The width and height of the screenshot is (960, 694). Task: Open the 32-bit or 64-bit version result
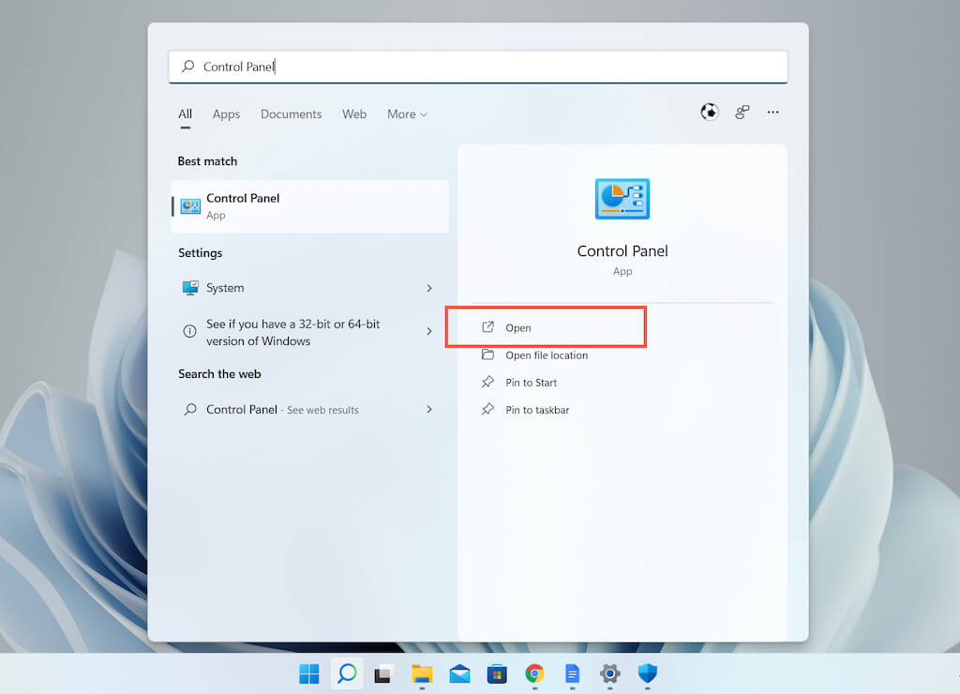[x=307, y=332]
